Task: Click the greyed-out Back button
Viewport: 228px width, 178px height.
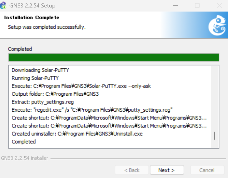Action: pos(132,170)
